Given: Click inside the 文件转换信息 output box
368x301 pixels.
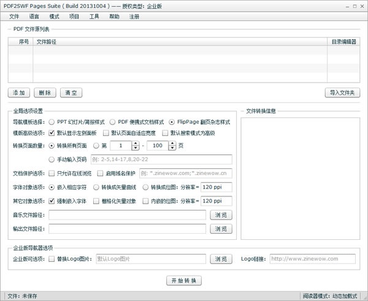Looking at the screenshot, I should tap(300, 179).
